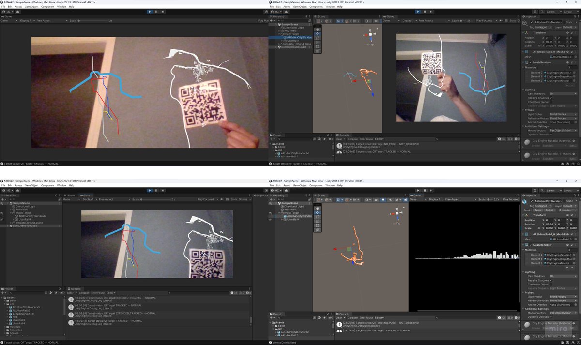The width and height of the screenshot is (581, 345).
Task: Click Select button in the Inspector Model row
Action: click(550, 210)
